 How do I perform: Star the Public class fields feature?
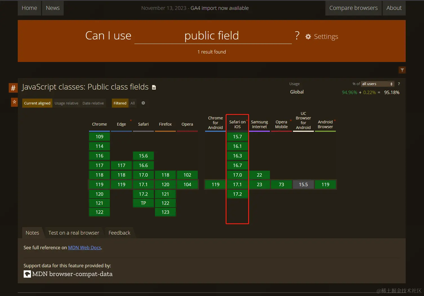pos(14,102)
